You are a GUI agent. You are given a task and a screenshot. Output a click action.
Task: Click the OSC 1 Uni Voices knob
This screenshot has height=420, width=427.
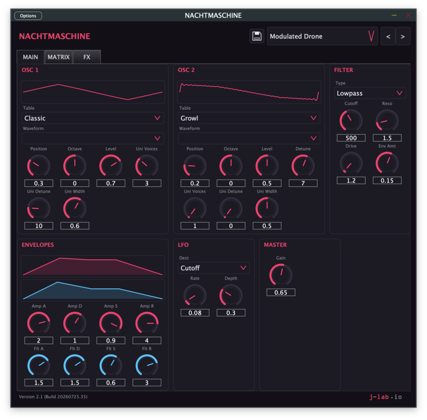click(x=147, y=166)
